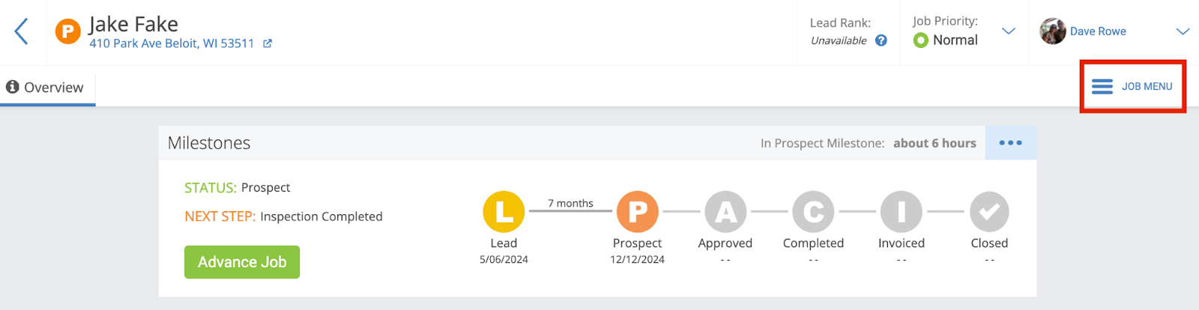The height and width of the screenshot is (310, 1199).
Task: Select the yellow Lead milestone circle
Action: point(504,212)
